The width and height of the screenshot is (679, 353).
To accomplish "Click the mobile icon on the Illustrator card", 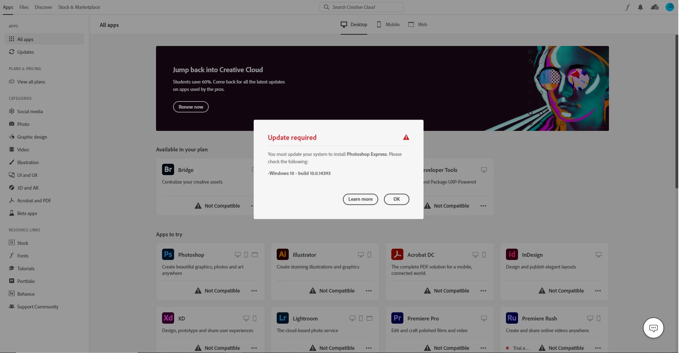I will pos(369,255).
